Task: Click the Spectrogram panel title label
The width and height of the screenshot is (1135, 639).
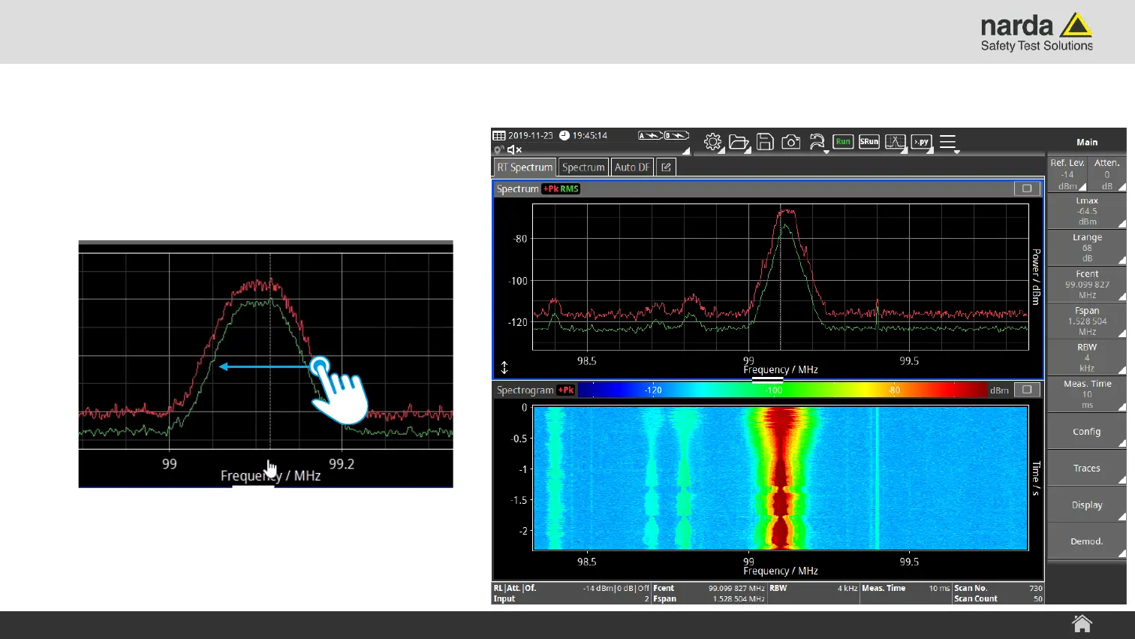Action: [x=525, y=390]
